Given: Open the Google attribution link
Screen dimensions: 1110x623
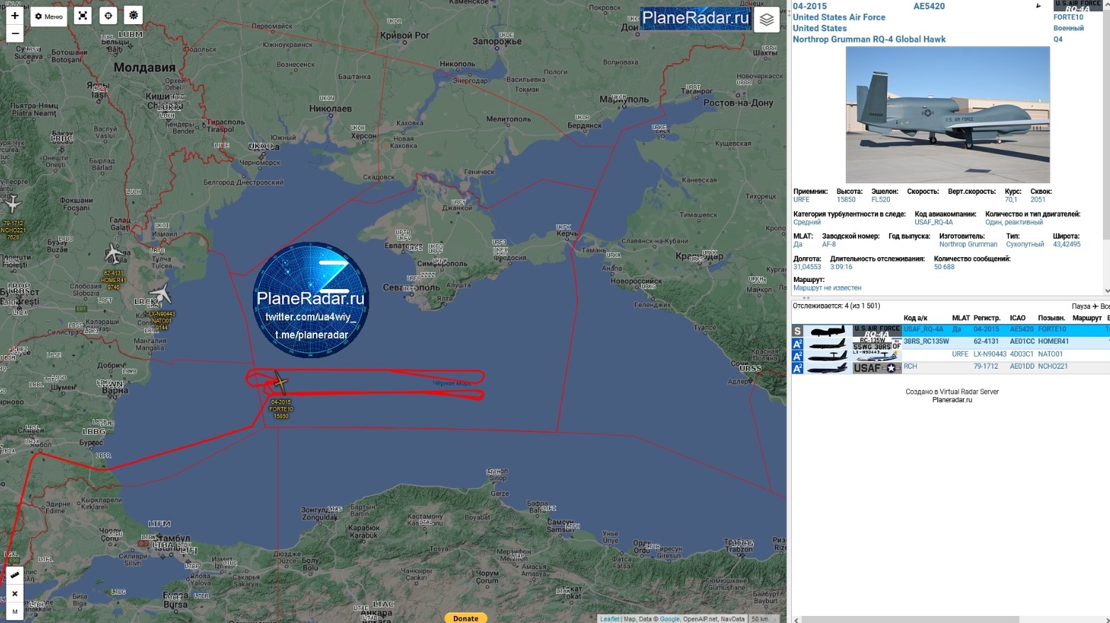Looking at the screenshot, I should point(670,619).
